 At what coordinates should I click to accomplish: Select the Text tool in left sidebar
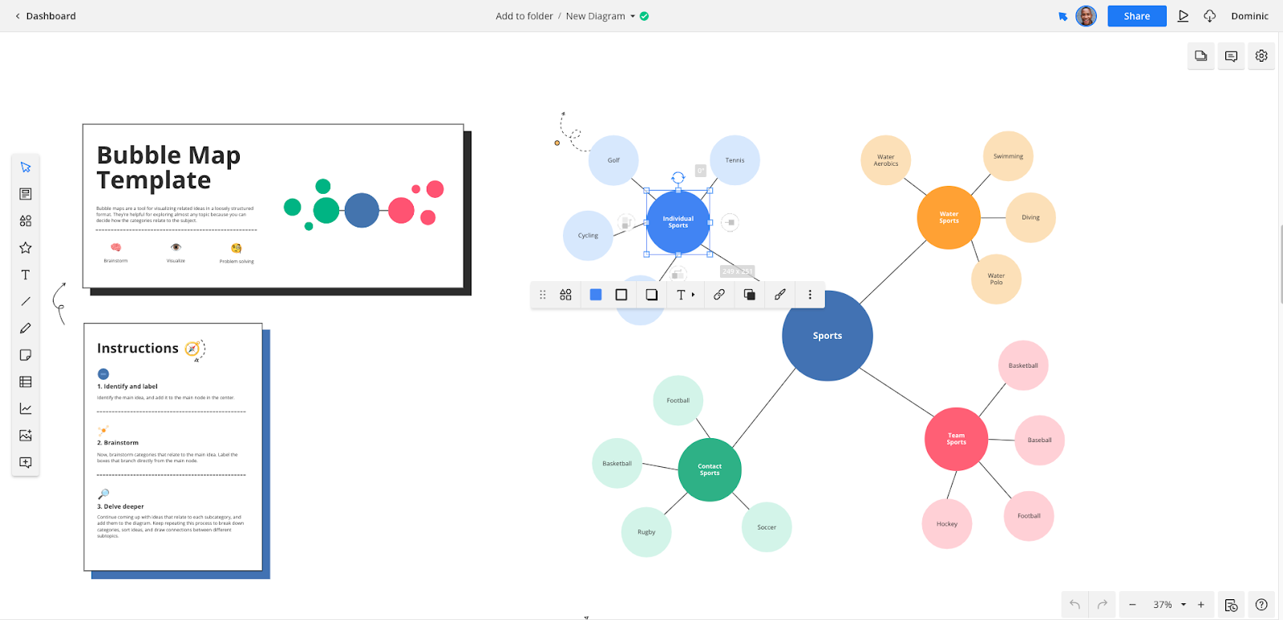pyautogui.click(x=26, y=275)
